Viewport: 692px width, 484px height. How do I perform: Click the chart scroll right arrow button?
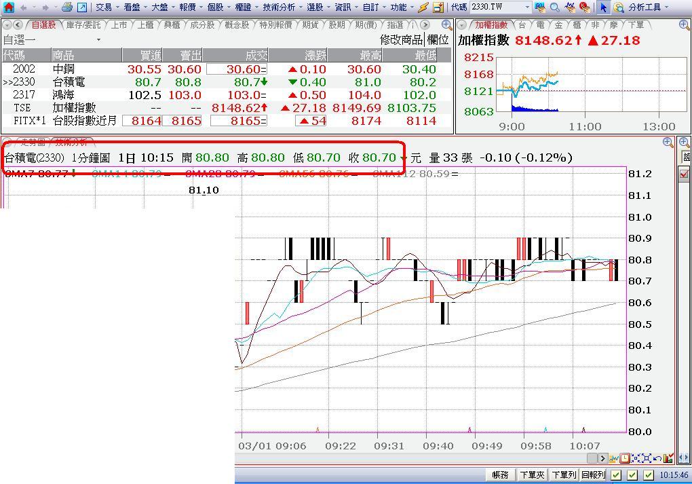pos(603,458)
